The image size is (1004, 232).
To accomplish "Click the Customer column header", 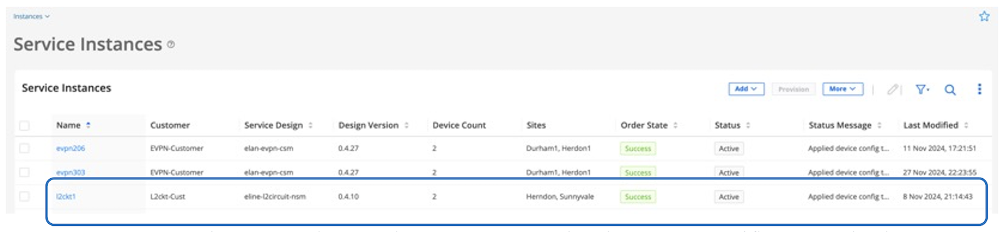I will click(x=170, y=125).
